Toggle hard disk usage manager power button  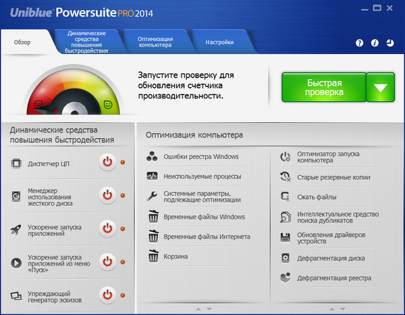[x=107, y=195]
